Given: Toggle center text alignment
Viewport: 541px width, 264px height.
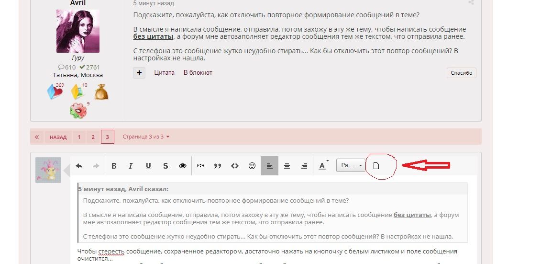Looking at the screenshot, I should coord(287,166).
